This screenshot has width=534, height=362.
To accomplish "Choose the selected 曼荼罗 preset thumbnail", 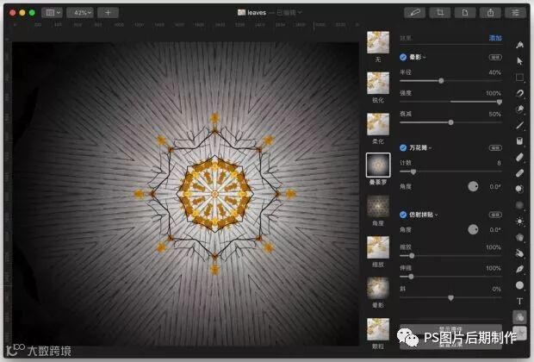I will tap(378, 165).
